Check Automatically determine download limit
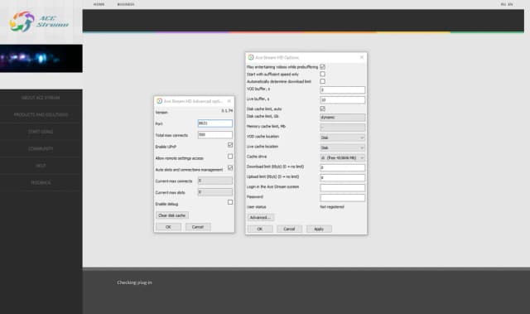Viewport: 530px width, 314px height. coord(322,81)
